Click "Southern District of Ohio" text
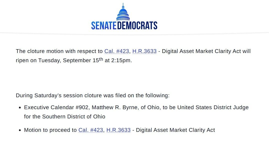 (74, 117)
